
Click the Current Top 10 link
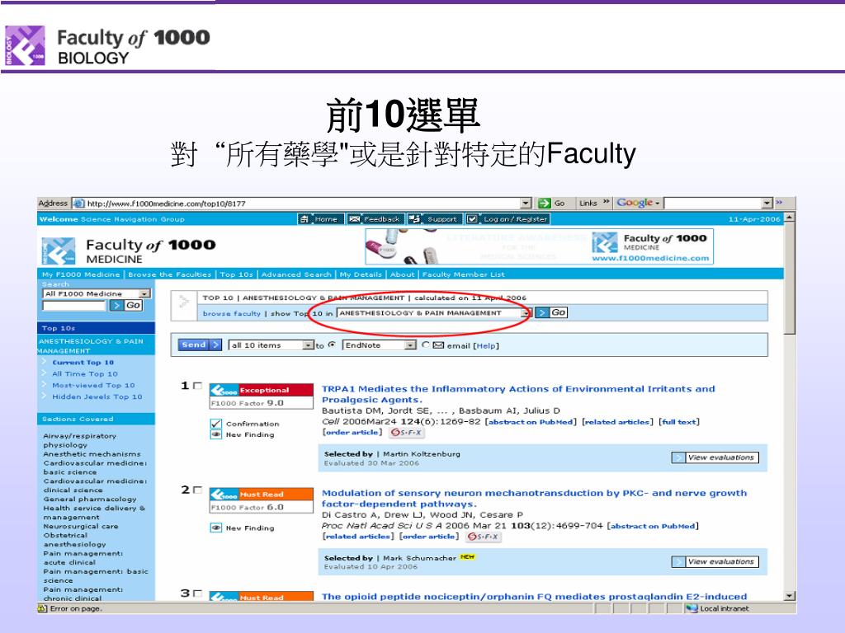click(x=83, y=363)
